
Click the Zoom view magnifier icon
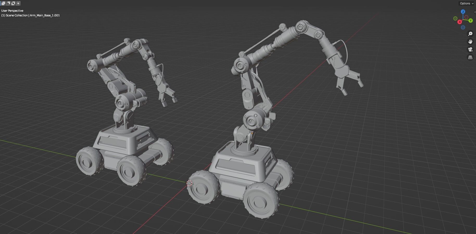pyautogui.click(x=470, y=34)
